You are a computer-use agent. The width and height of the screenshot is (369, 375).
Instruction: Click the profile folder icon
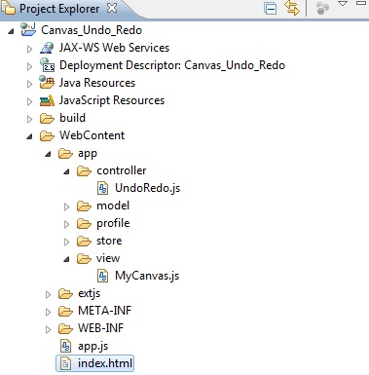click(x=84, y=223)
